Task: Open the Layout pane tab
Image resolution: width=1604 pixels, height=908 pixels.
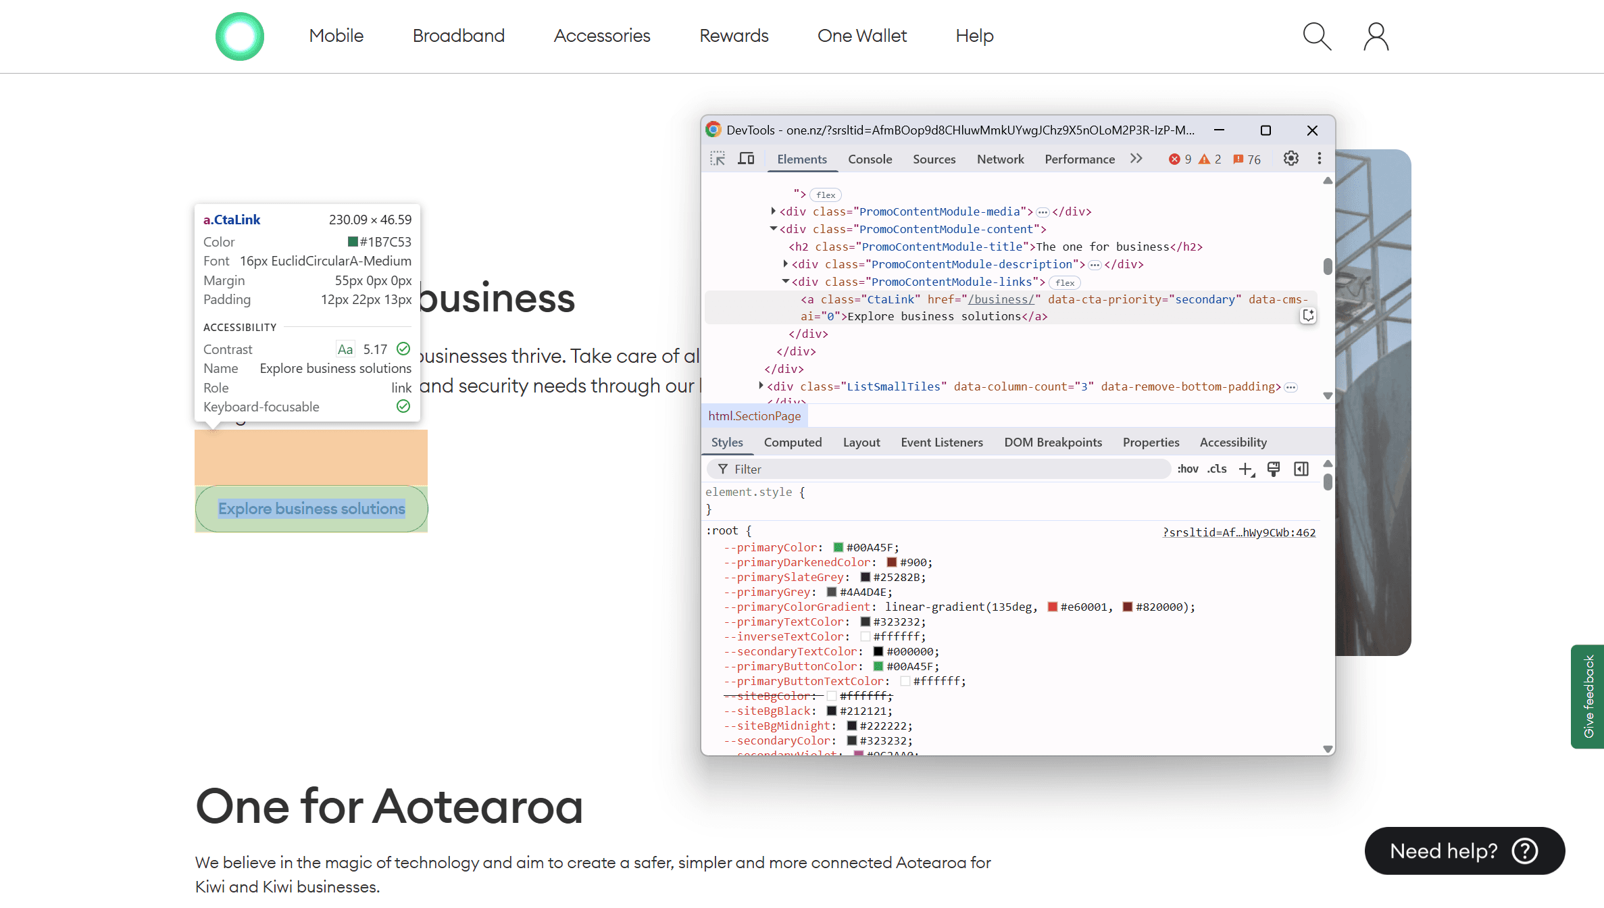Action: 861,443
